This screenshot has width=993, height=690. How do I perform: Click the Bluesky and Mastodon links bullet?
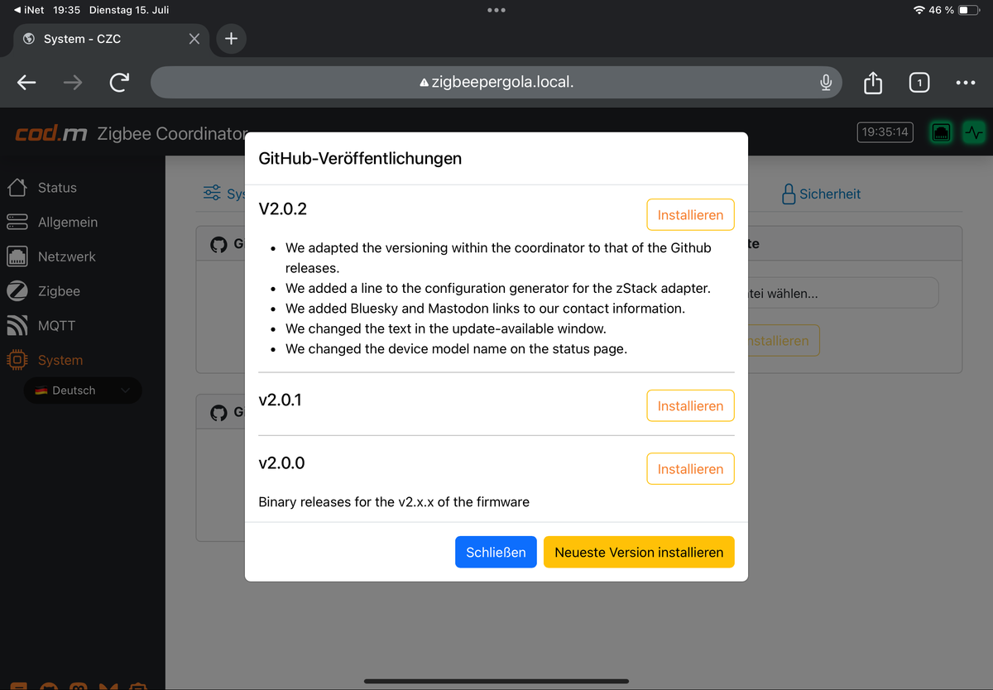[485, 309]
